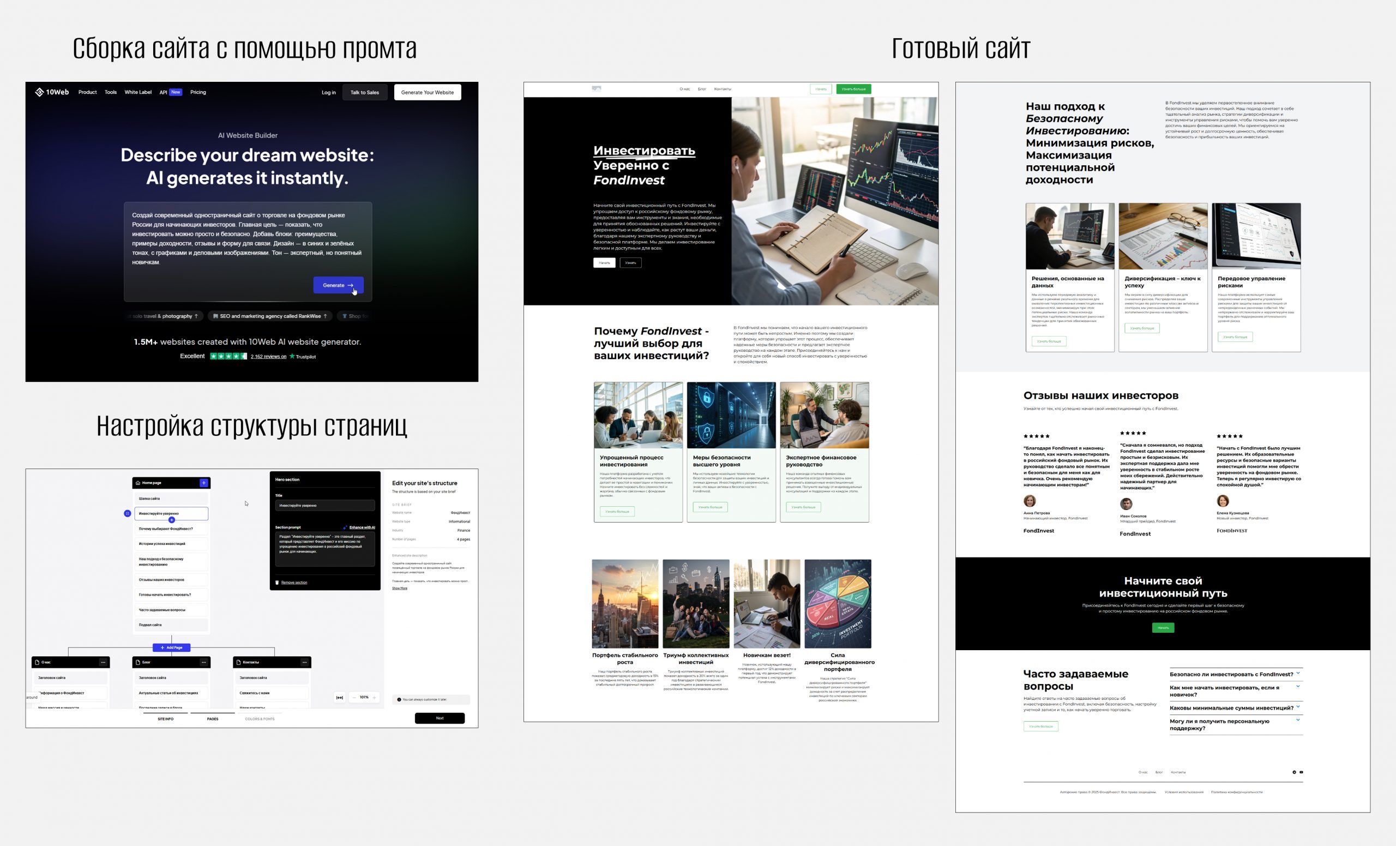Click the trash icon beside Remove section

[x=277, y=583]
